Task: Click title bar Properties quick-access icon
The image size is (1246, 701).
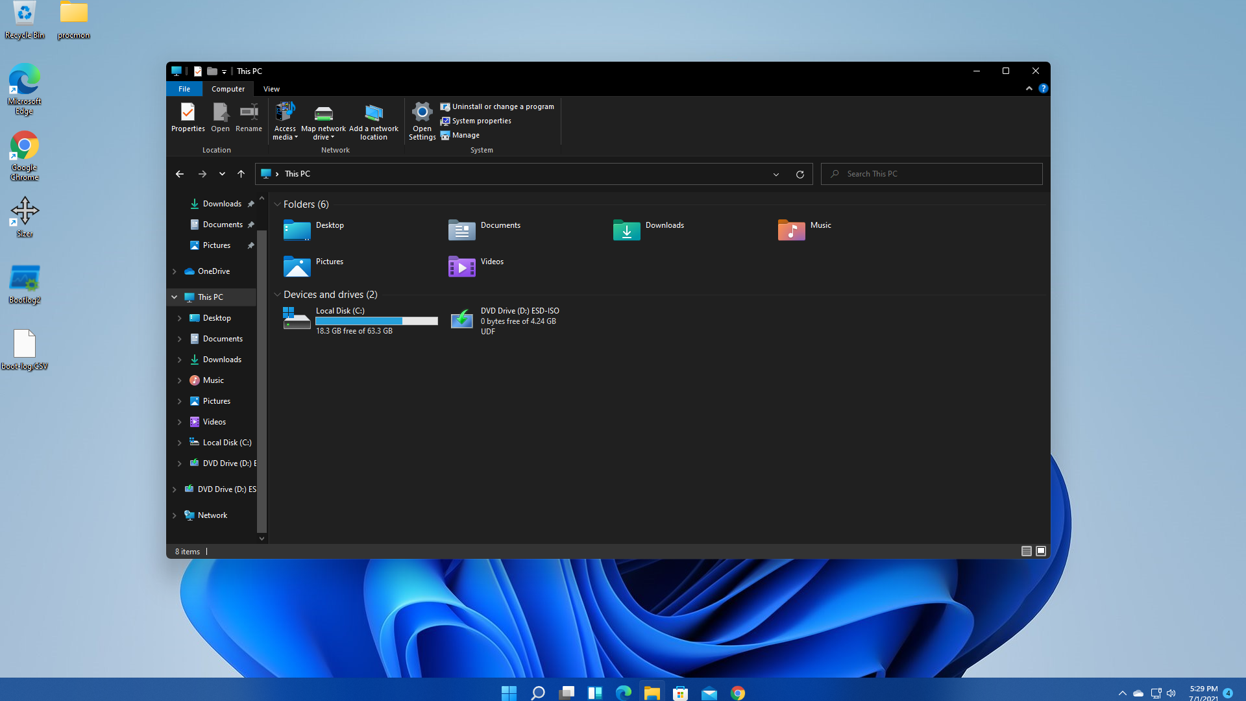Action: (198, 71)
